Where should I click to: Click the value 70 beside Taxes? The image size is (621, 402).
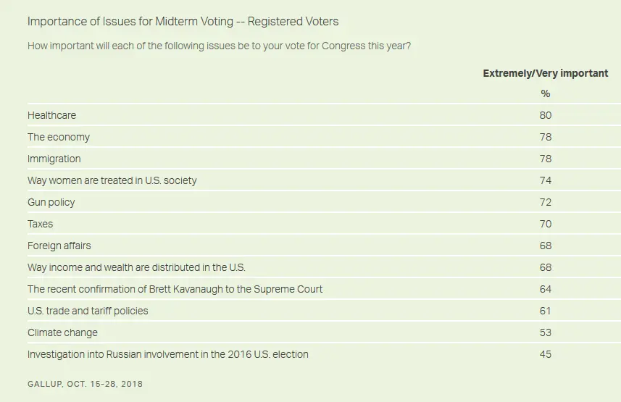click(x=545, y=224)
